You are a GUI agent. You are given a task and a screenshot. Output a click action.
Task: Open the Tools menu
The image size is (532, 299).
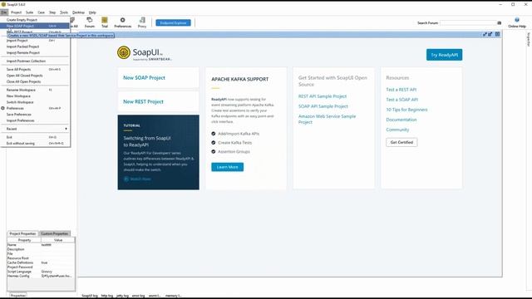pos(64,12)
